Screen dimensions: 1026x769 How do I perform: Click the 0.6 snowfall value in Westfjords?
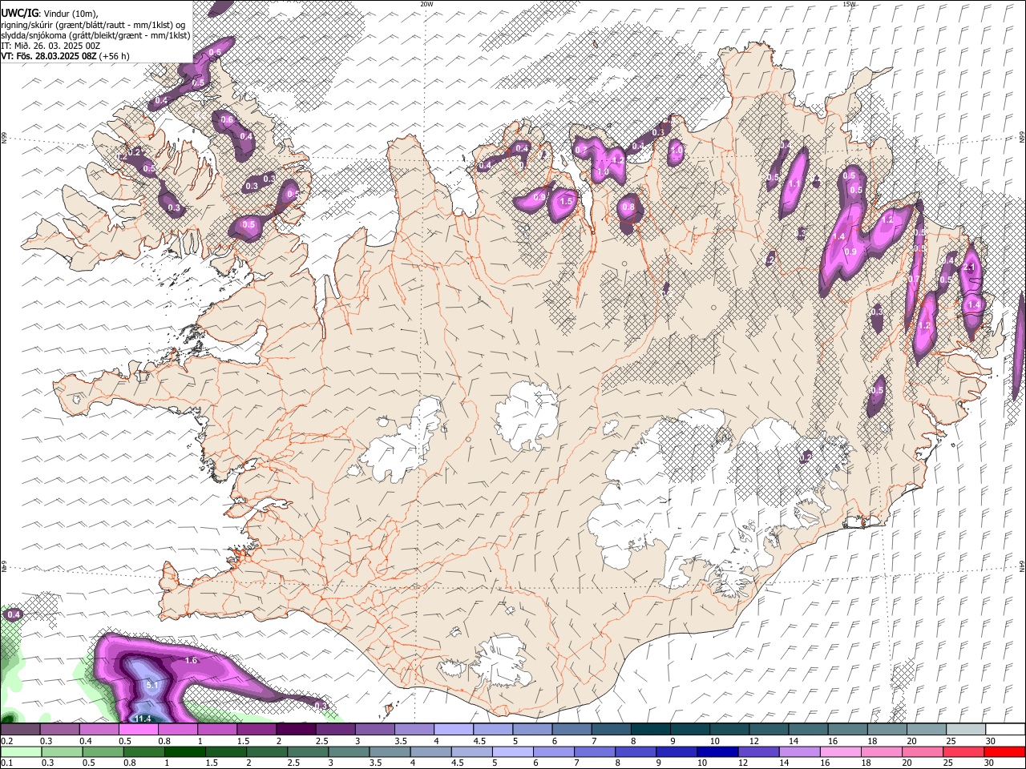tap(227, 120)
